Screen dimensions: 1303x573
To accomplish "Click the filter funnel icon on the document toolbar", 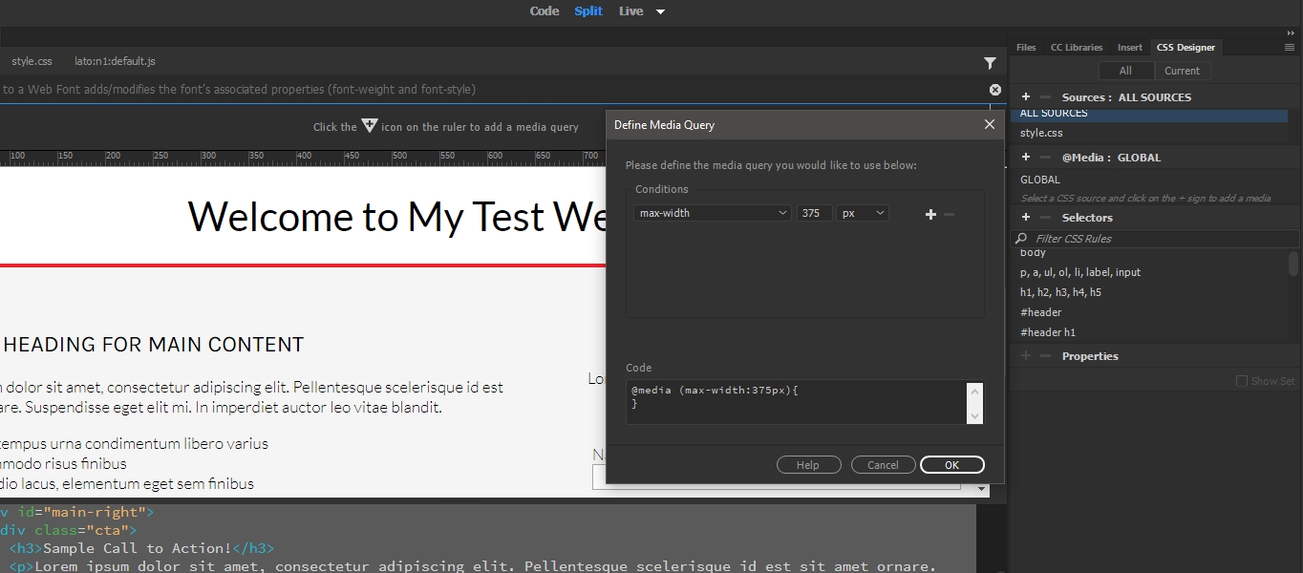I will (991, 63).
